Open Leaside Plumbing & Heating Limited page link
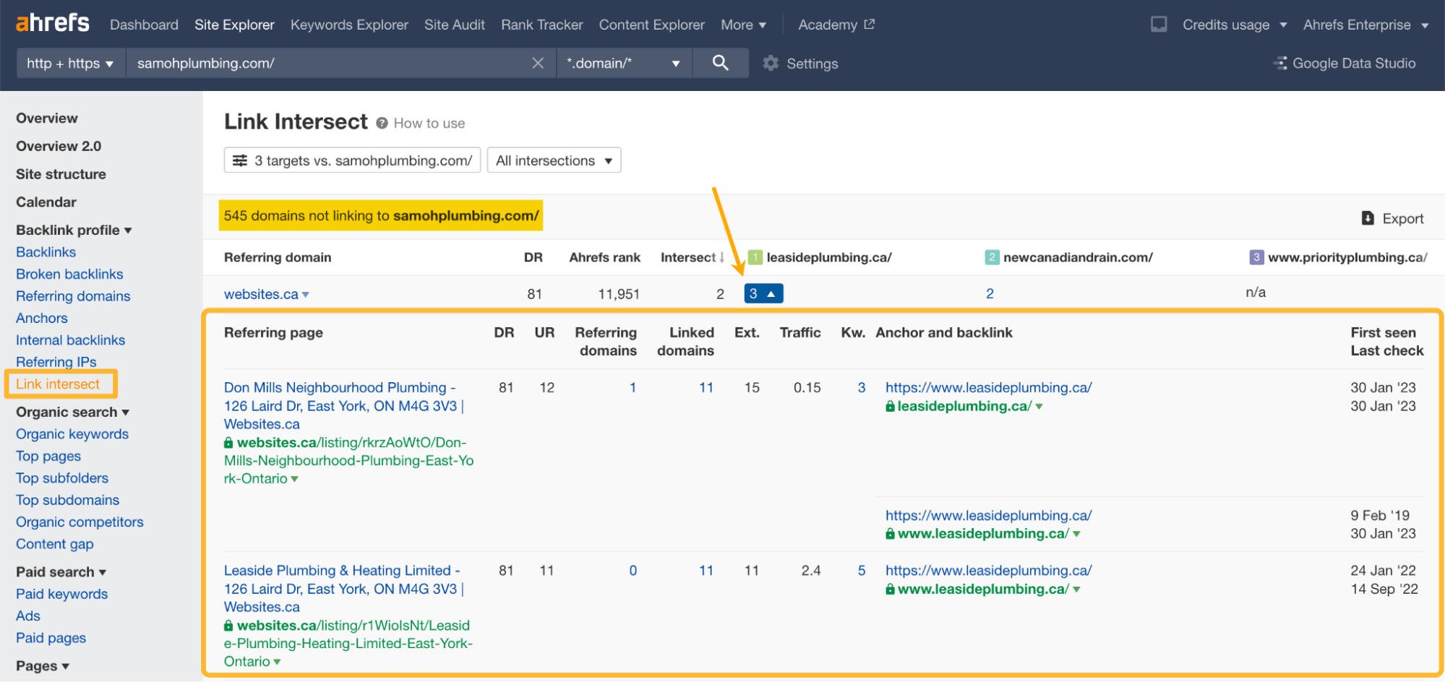1445x682 pixels. [343, 589]
